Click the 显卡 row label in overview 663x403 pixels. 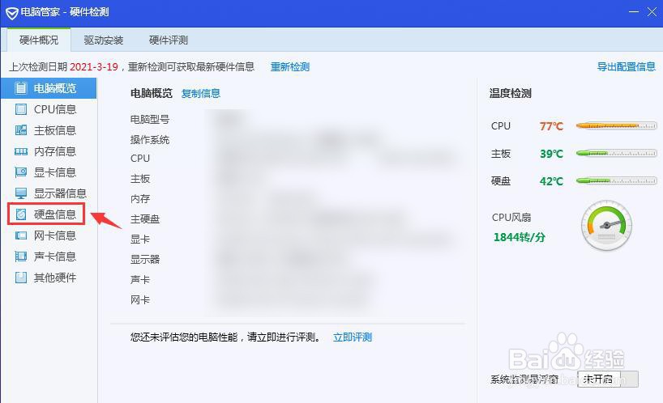pyautogui.click(x=140, y=240)
